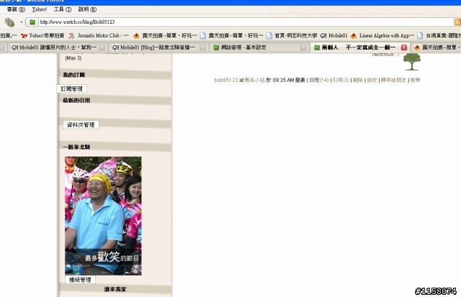Open author link bob85123 in post footer
461x297 pixels.
[x=225, y=80]
